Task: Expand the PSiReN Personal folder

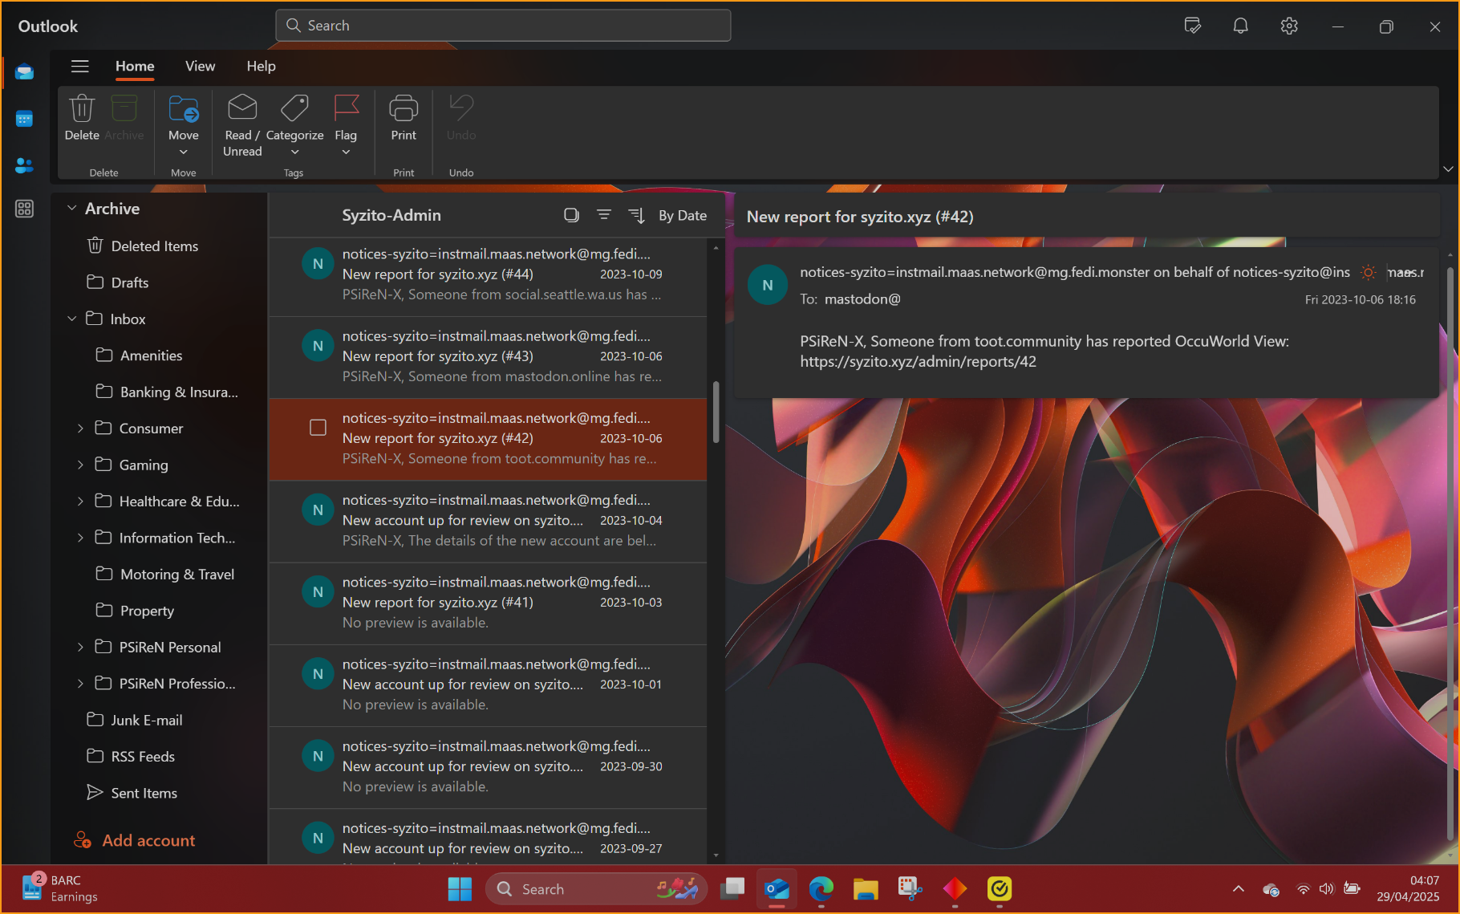Action: click(80, 647)
